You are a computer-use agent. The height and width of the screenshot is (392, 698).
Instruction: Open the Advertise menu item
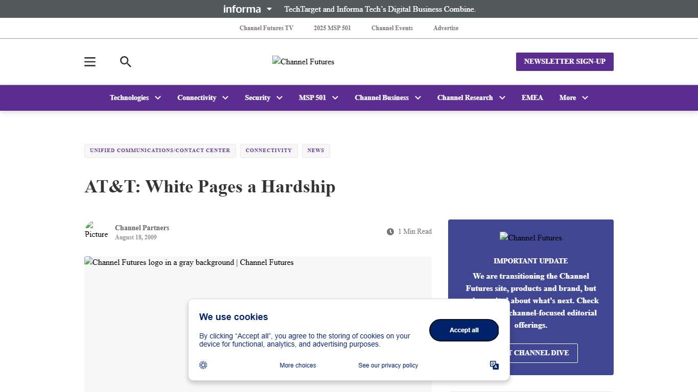445,28
